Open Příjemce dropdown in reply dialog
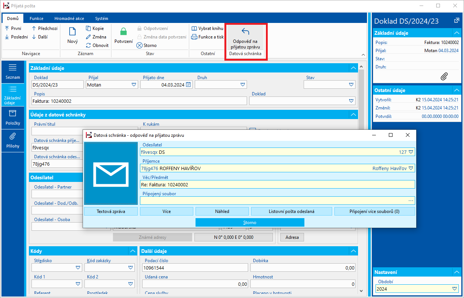The width and height of the screenshot is (464, 298). [x=411, y=168]
